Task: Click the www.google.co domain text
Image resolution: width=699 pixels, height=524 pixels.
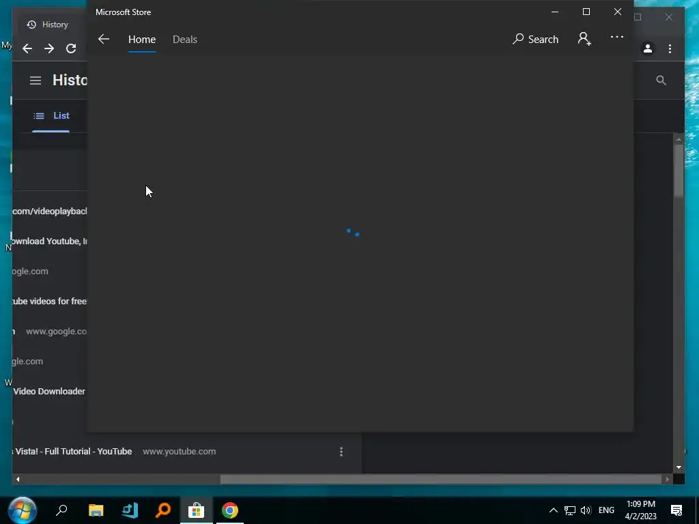Action: (56, 332)
